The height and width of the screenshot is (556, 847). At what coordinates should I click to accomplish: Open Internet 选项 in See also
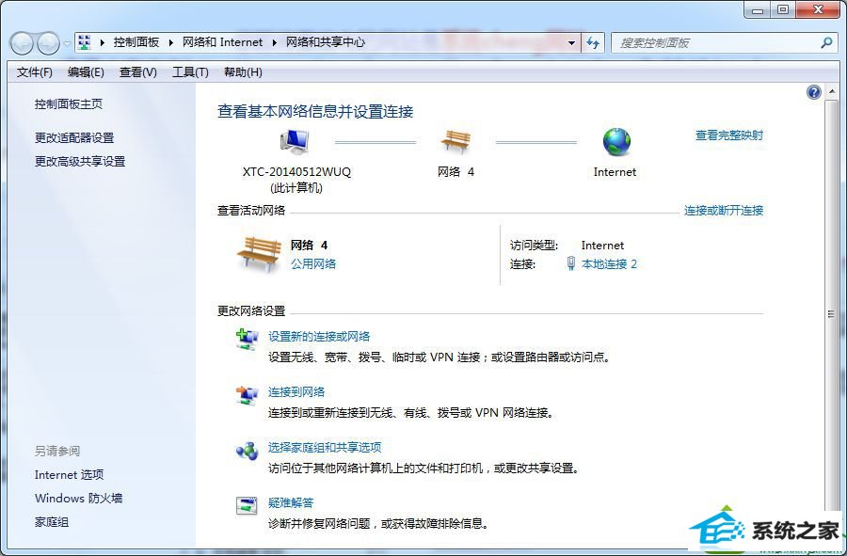pos(69,475)
